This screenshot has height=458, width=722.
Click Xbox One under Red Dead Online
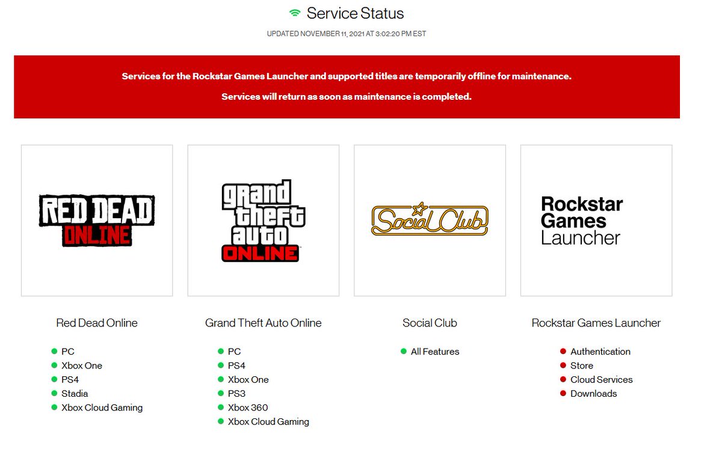coord(82,365)
